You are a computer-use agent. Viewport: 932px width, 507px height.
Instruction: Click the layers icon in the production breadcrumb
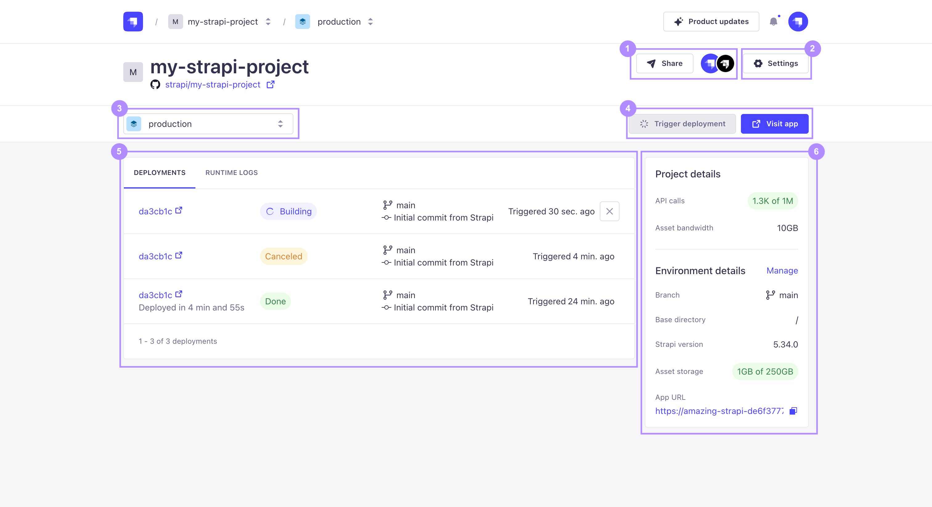pyautogui.click(x=303, y=21)
